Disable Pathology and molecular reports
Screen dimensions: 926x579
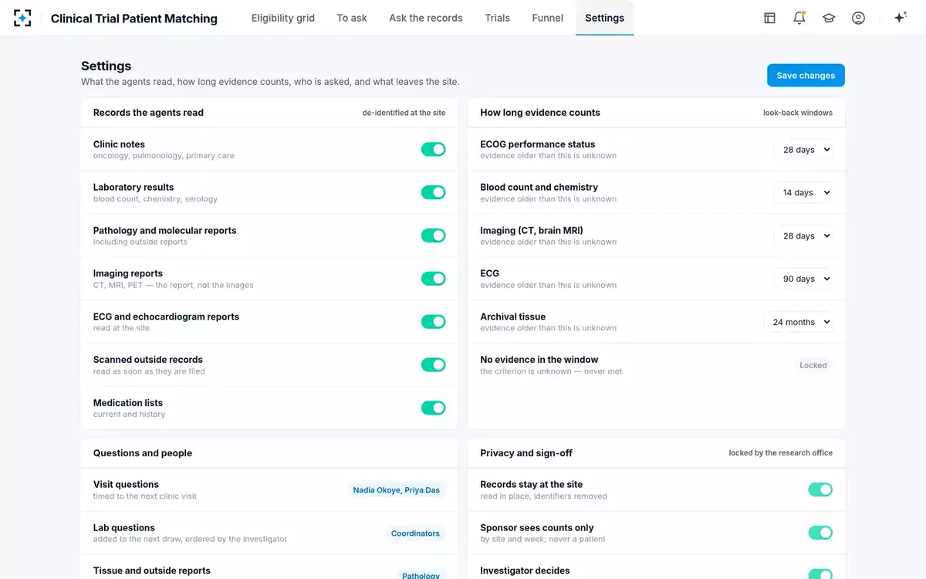433,235
